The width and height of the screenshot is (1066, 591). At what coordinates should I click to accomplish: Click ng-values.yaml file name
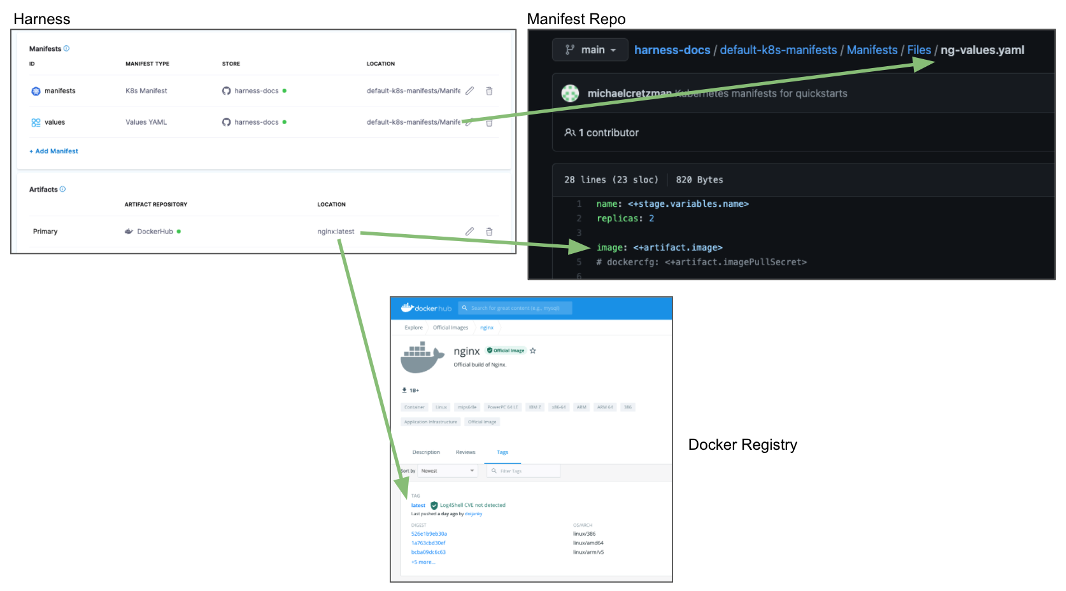983,50
